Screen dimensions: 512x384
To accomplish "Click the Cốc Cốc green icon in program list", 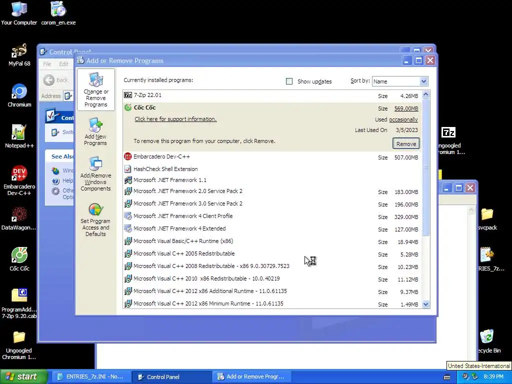I will point(128,107).
